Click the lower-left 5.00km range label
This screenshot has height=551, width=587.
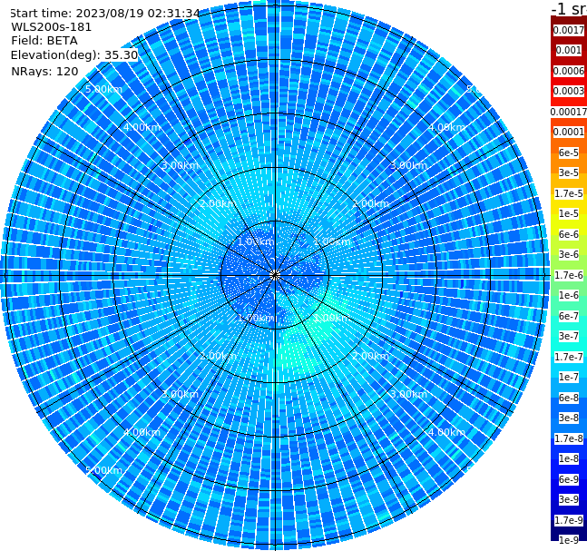click(103, 470)
